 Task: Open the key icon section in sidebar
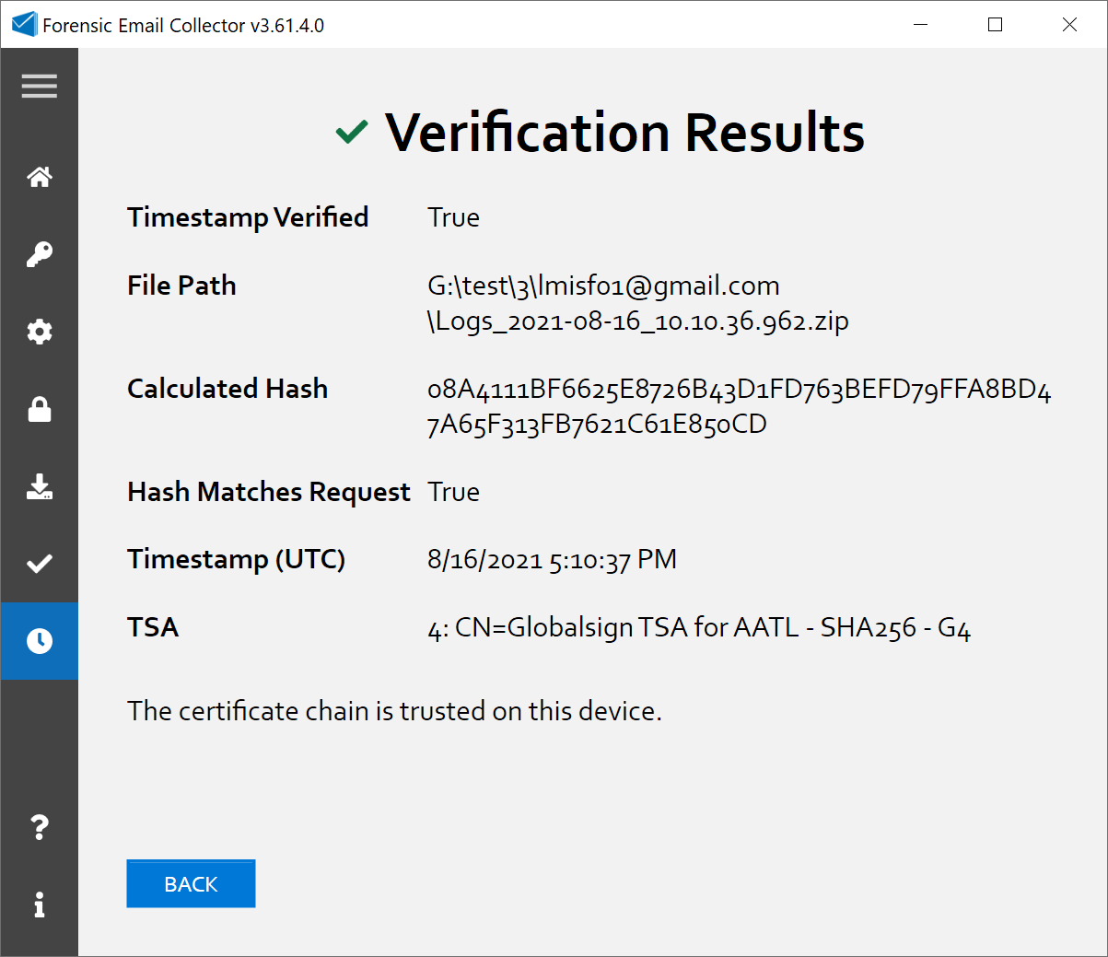(40, 254)
